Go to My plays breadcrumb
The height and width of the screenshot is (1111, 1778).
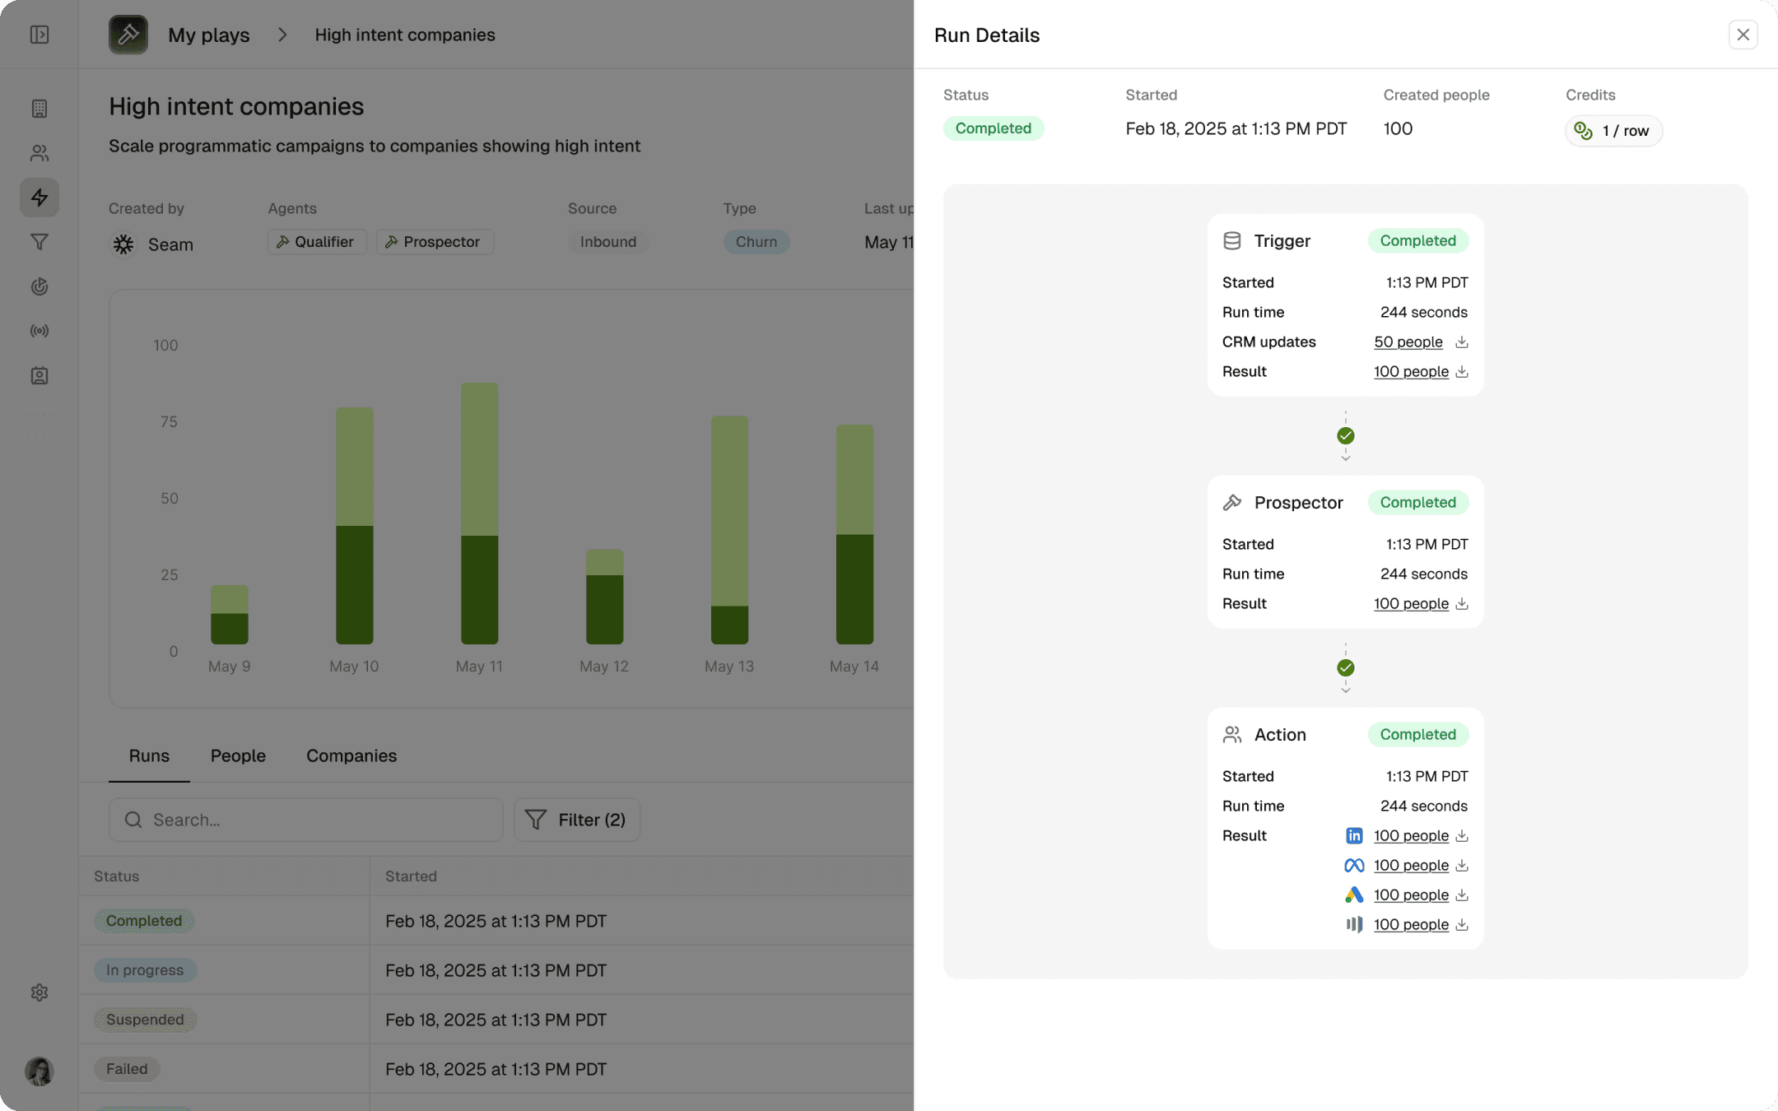[208, 35]
